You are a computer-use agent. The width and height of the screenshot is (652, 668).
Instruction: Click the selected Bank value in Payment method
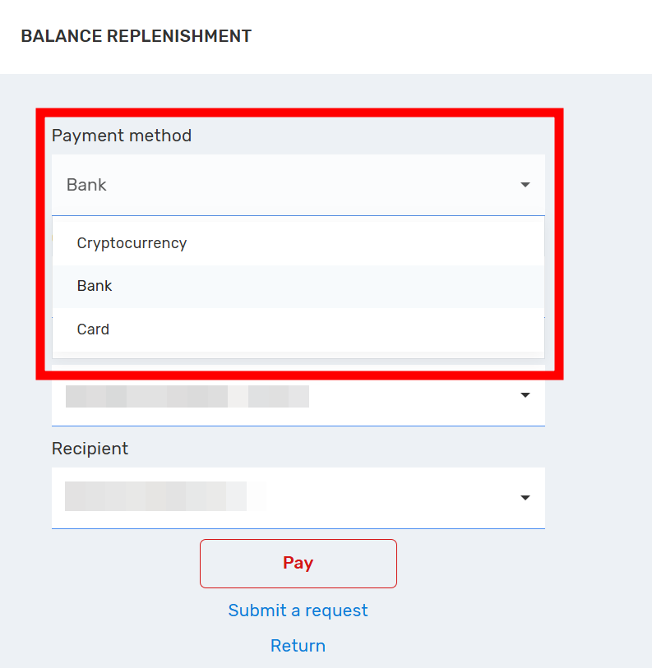(87, 185)
